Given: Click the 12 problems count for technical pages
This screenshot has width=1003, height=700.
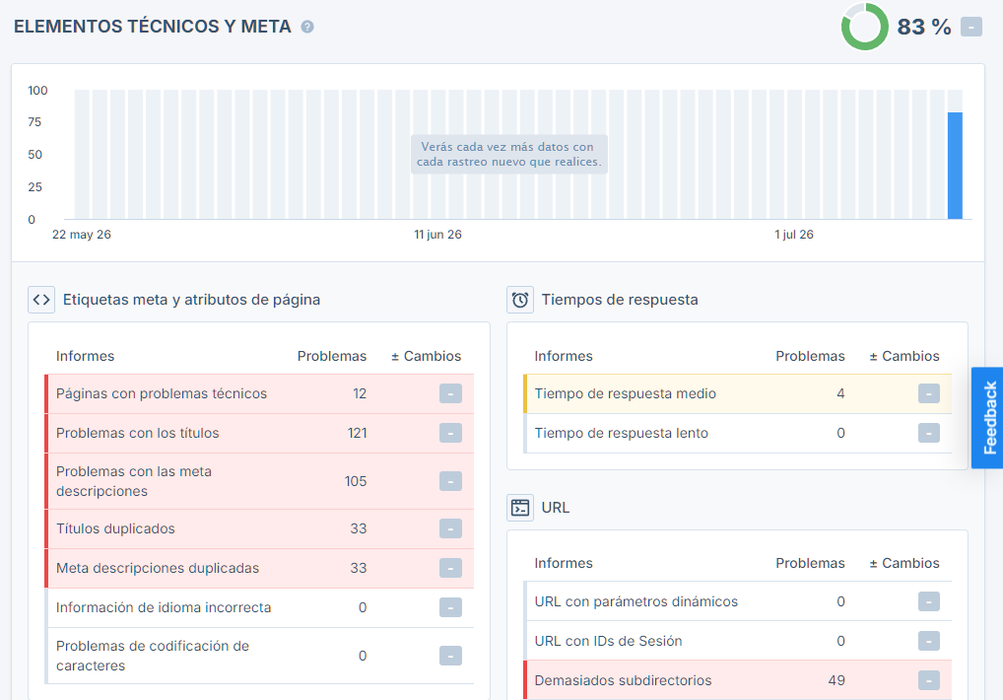Looking at the screenshot, I should pos(360,393).
